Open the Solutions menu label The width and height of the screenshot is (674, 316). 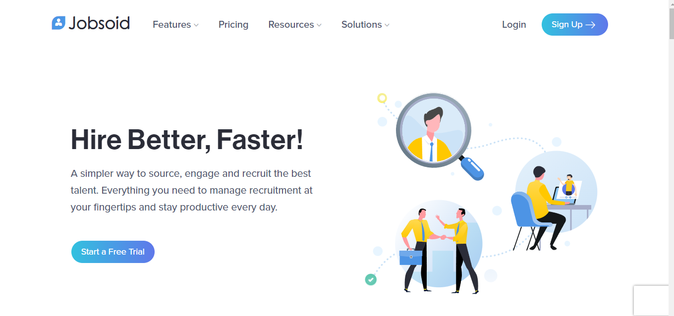pyautogui.click(x=361, y=25)
